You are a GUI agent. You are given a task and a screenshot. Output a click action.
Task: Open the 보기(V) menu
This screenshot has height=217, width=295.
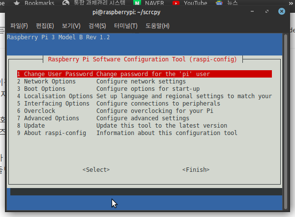71,26
